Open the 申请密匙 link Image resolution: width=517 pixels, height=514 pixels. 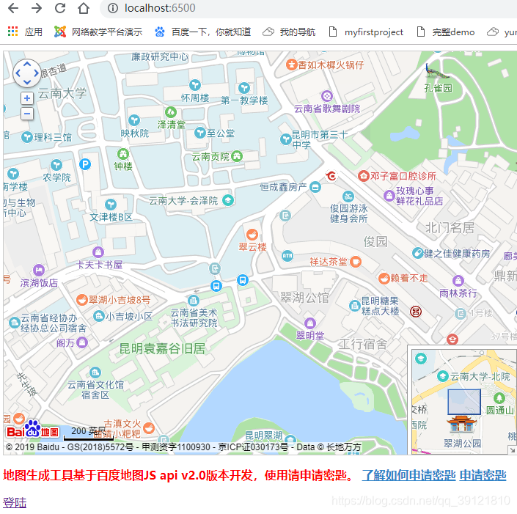point(483,475)
